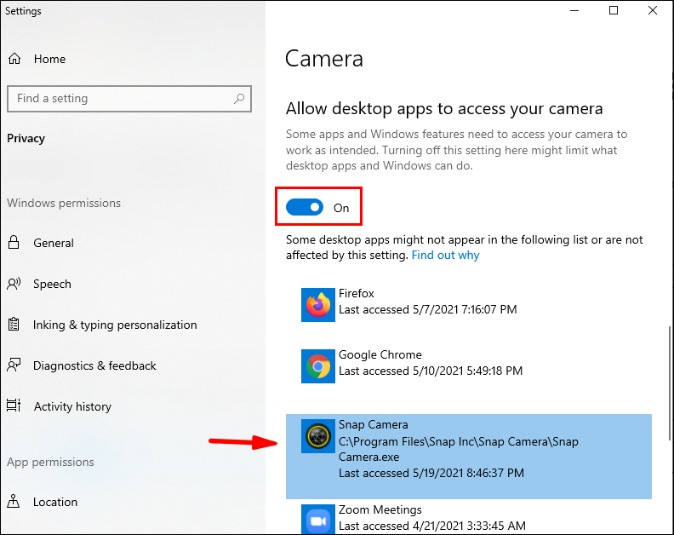Click the Diagnostics & feedback icon
This screenshot has width=674, height=535.
tap(14, 365)
